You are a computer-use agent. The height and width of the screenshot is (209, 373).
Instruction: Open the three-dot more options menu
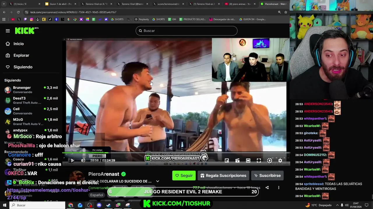pos(279,188)
